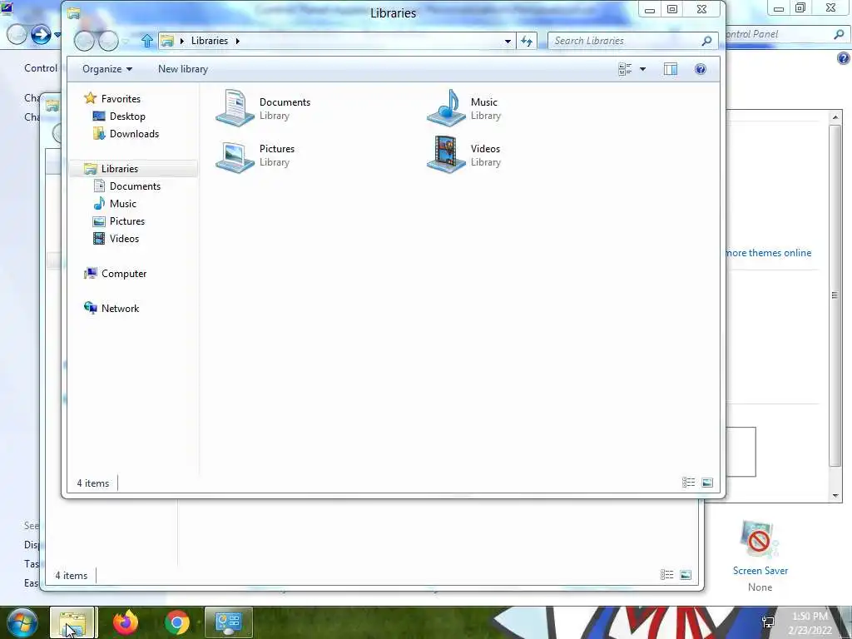Click the Control Panel themes scrollbar up arrow

pos(835,116)
